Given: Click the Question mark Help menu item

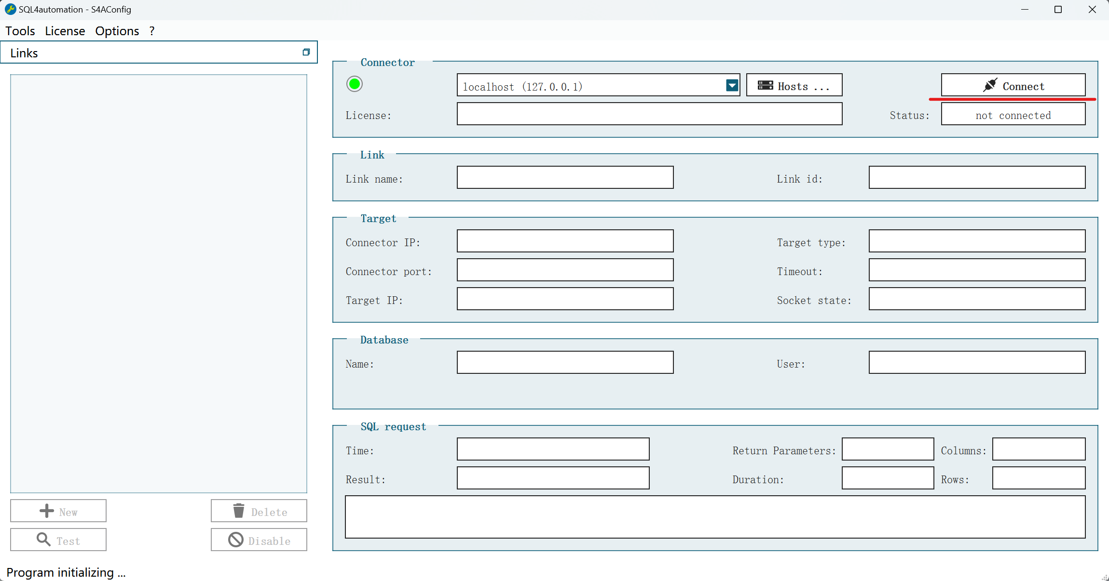Looking at the screenshot, I should pyautogui.click(x=152, y=31).
